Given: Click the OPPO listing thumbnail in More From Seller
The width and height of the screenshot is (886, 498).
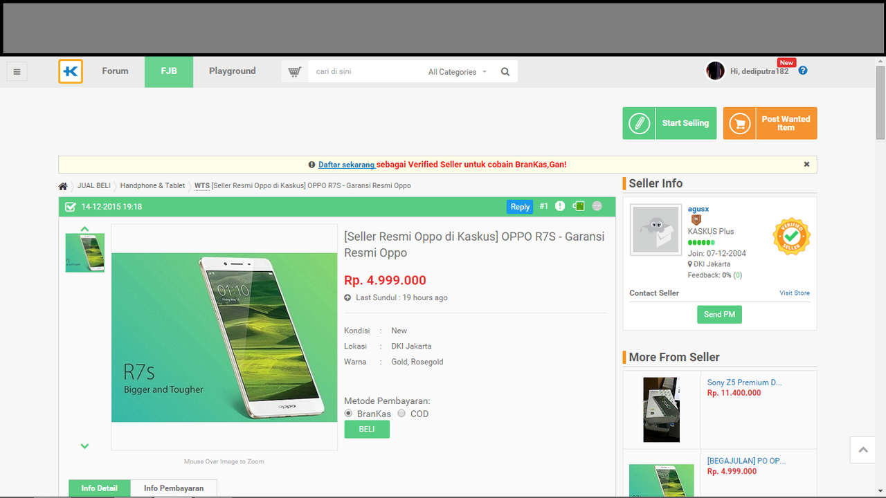Looking at the screenshot, I should coord(661,480).
